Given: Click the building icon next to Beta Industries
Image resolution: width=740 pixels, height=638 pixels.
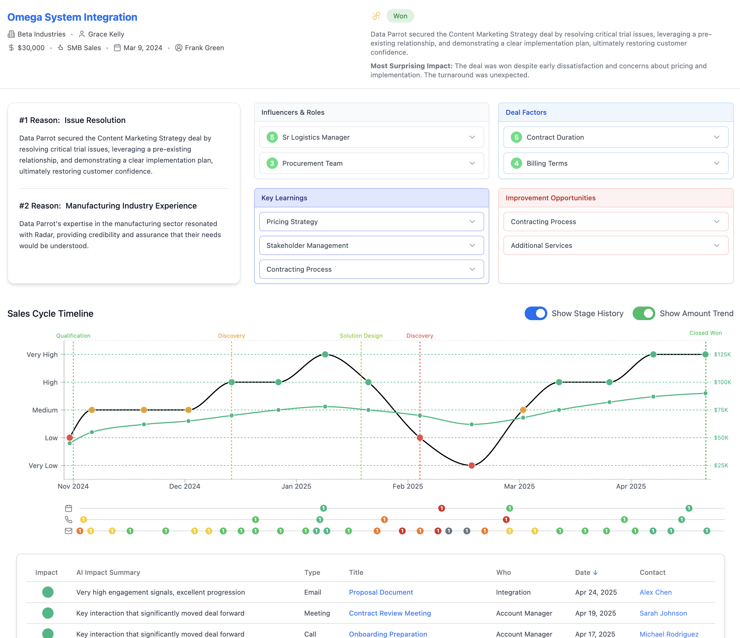Looking at the screenshot, I should point(11,34).
